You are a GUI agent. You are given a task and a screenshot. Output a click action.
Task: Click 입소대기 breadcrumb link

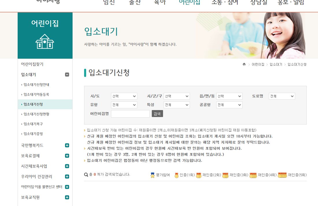(x=276, y=64)
